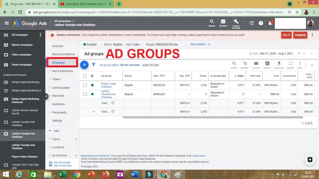
Task: Select all rows with header checkbox
Action: point(85,76)
